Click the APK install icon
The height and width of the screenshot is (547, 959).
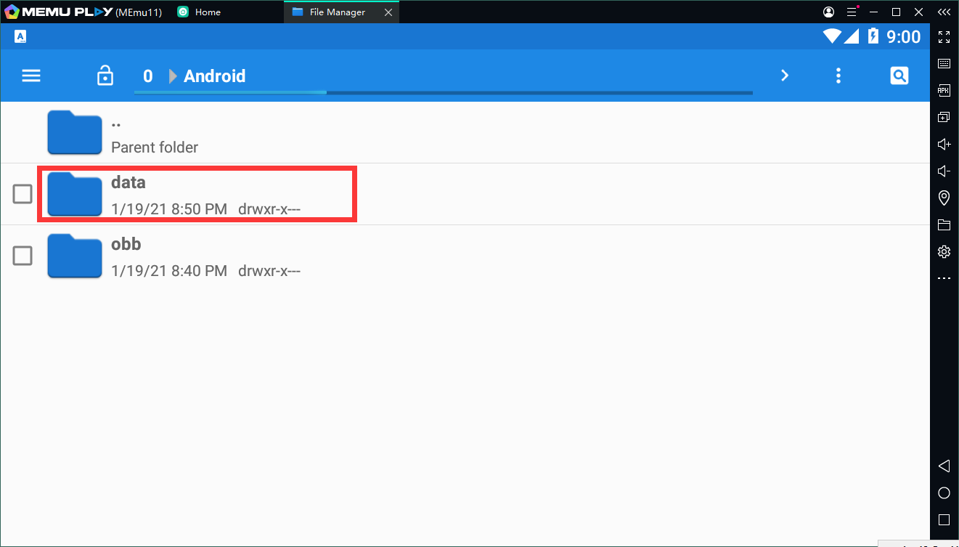point(944,90)
